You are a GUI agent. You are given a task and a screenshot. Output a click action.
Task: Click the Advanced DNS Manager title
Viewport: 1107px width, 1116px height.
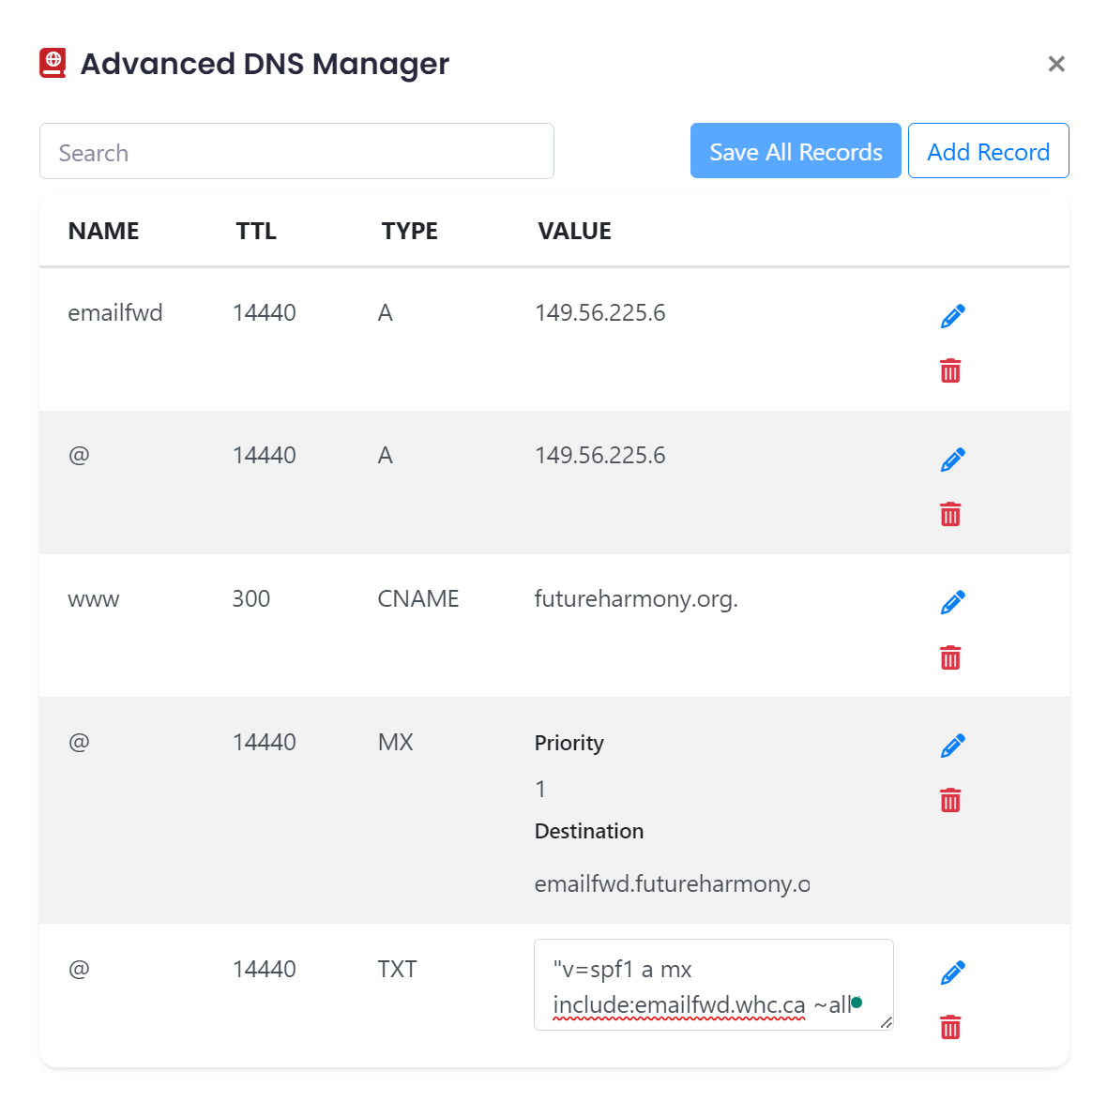click(x=265, y=64)
